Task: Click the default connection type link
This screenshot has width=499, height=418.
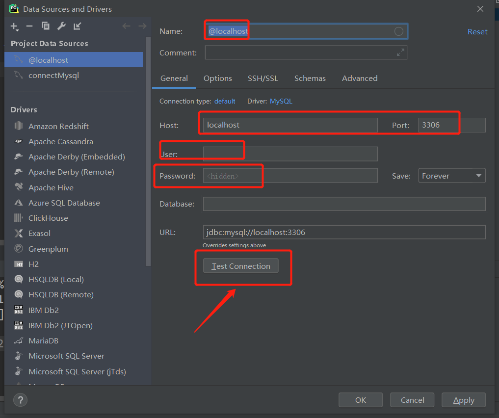Action: (225, 101)
